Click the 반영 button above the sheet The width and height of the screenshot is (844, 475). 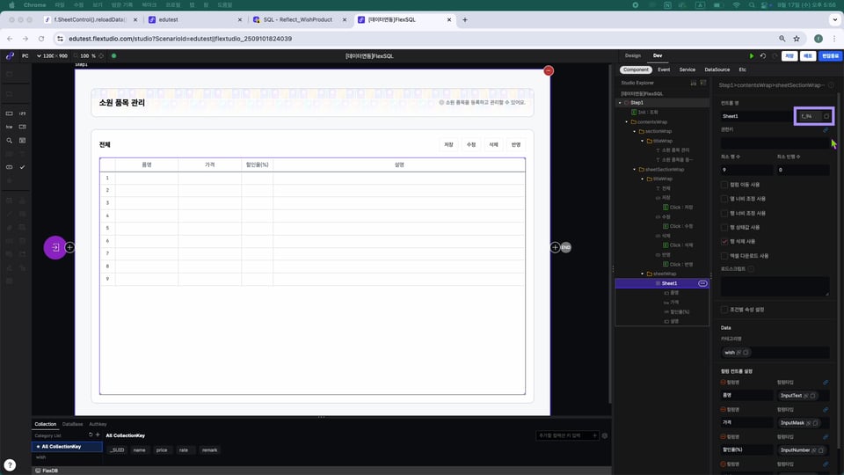pos(516,145)
